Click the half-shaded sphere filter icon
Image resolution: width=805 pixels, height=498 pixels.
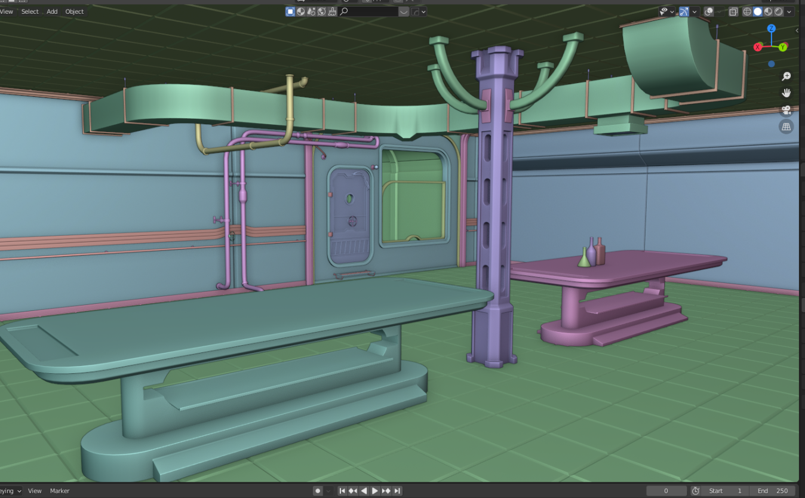301,11
